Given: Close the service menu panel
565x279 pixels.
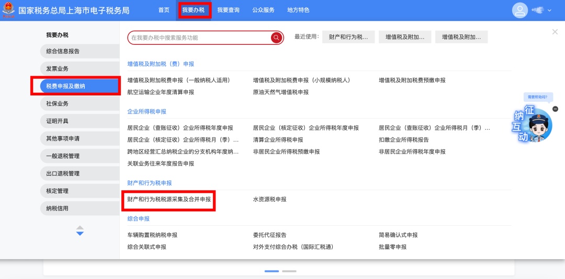Looking at the screenshot, I should [555, 32].
